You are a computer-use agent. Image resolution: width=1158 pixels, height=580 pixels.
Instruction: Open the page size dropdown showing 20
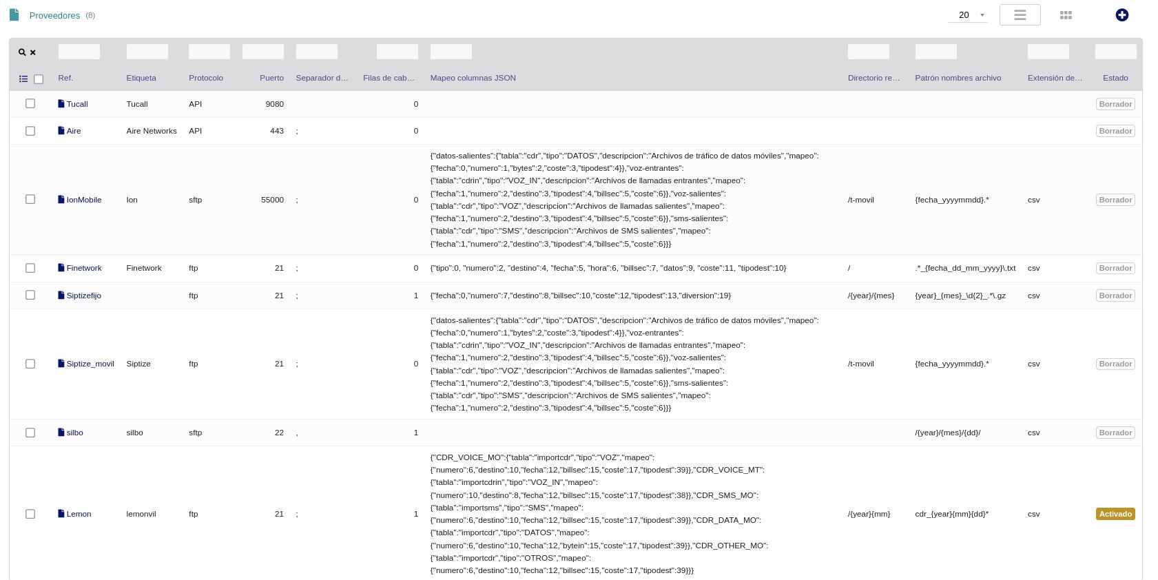click(x=968, y=15)
